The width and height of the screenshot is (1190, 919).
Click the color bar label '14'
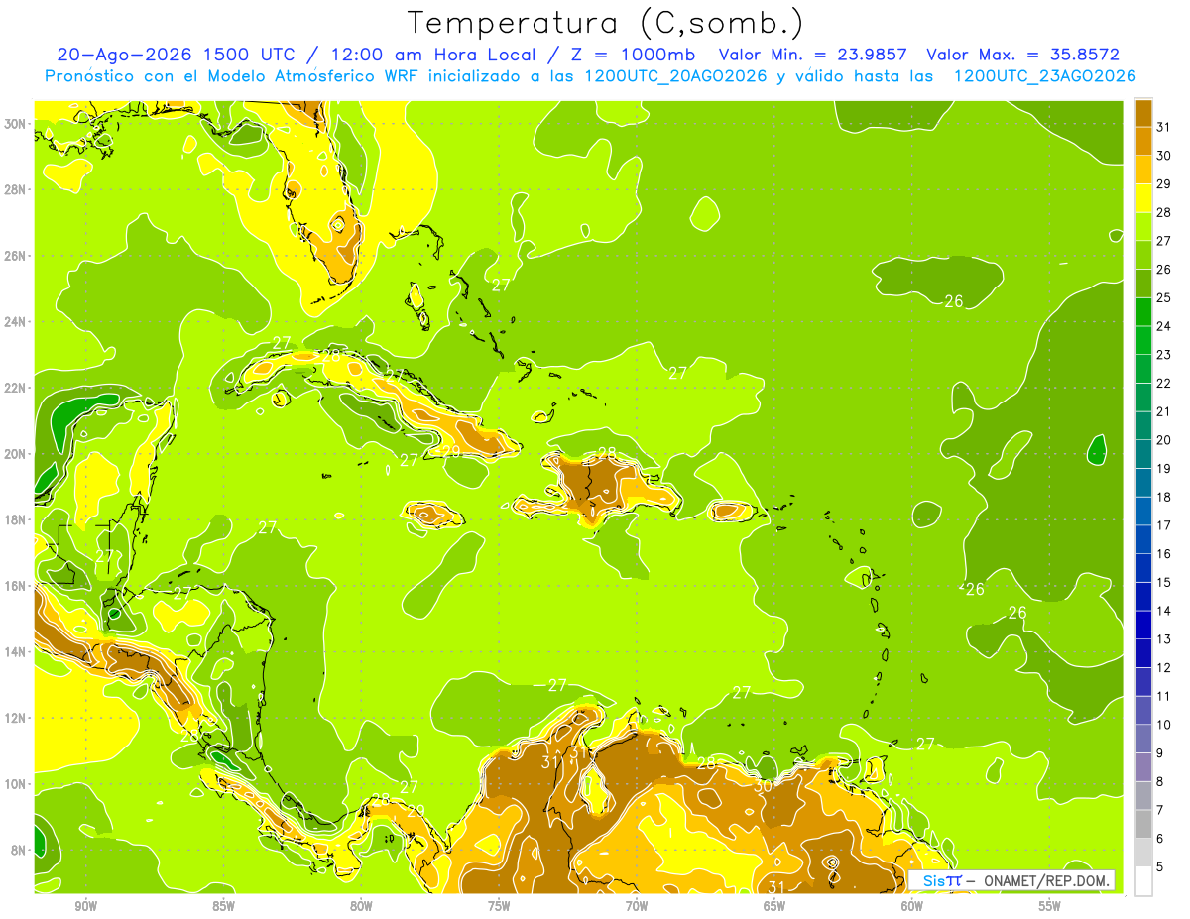click(1164, 611)
